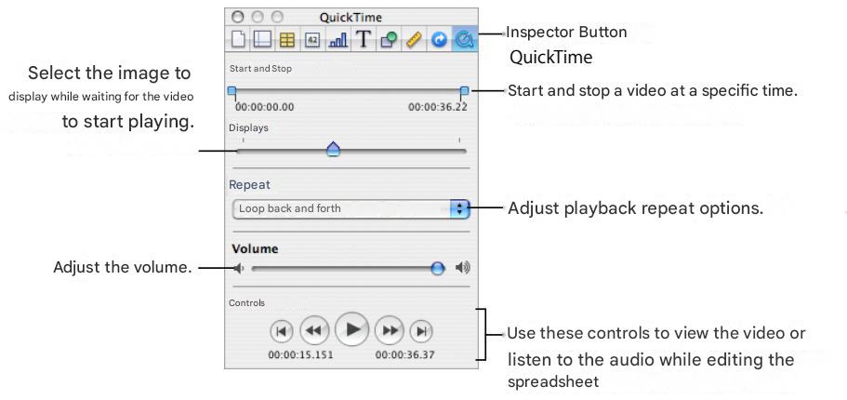Click the current time 00:00:15.151
Image resolution: width=847 pixels, height=400 pixels.
[301, 355]
